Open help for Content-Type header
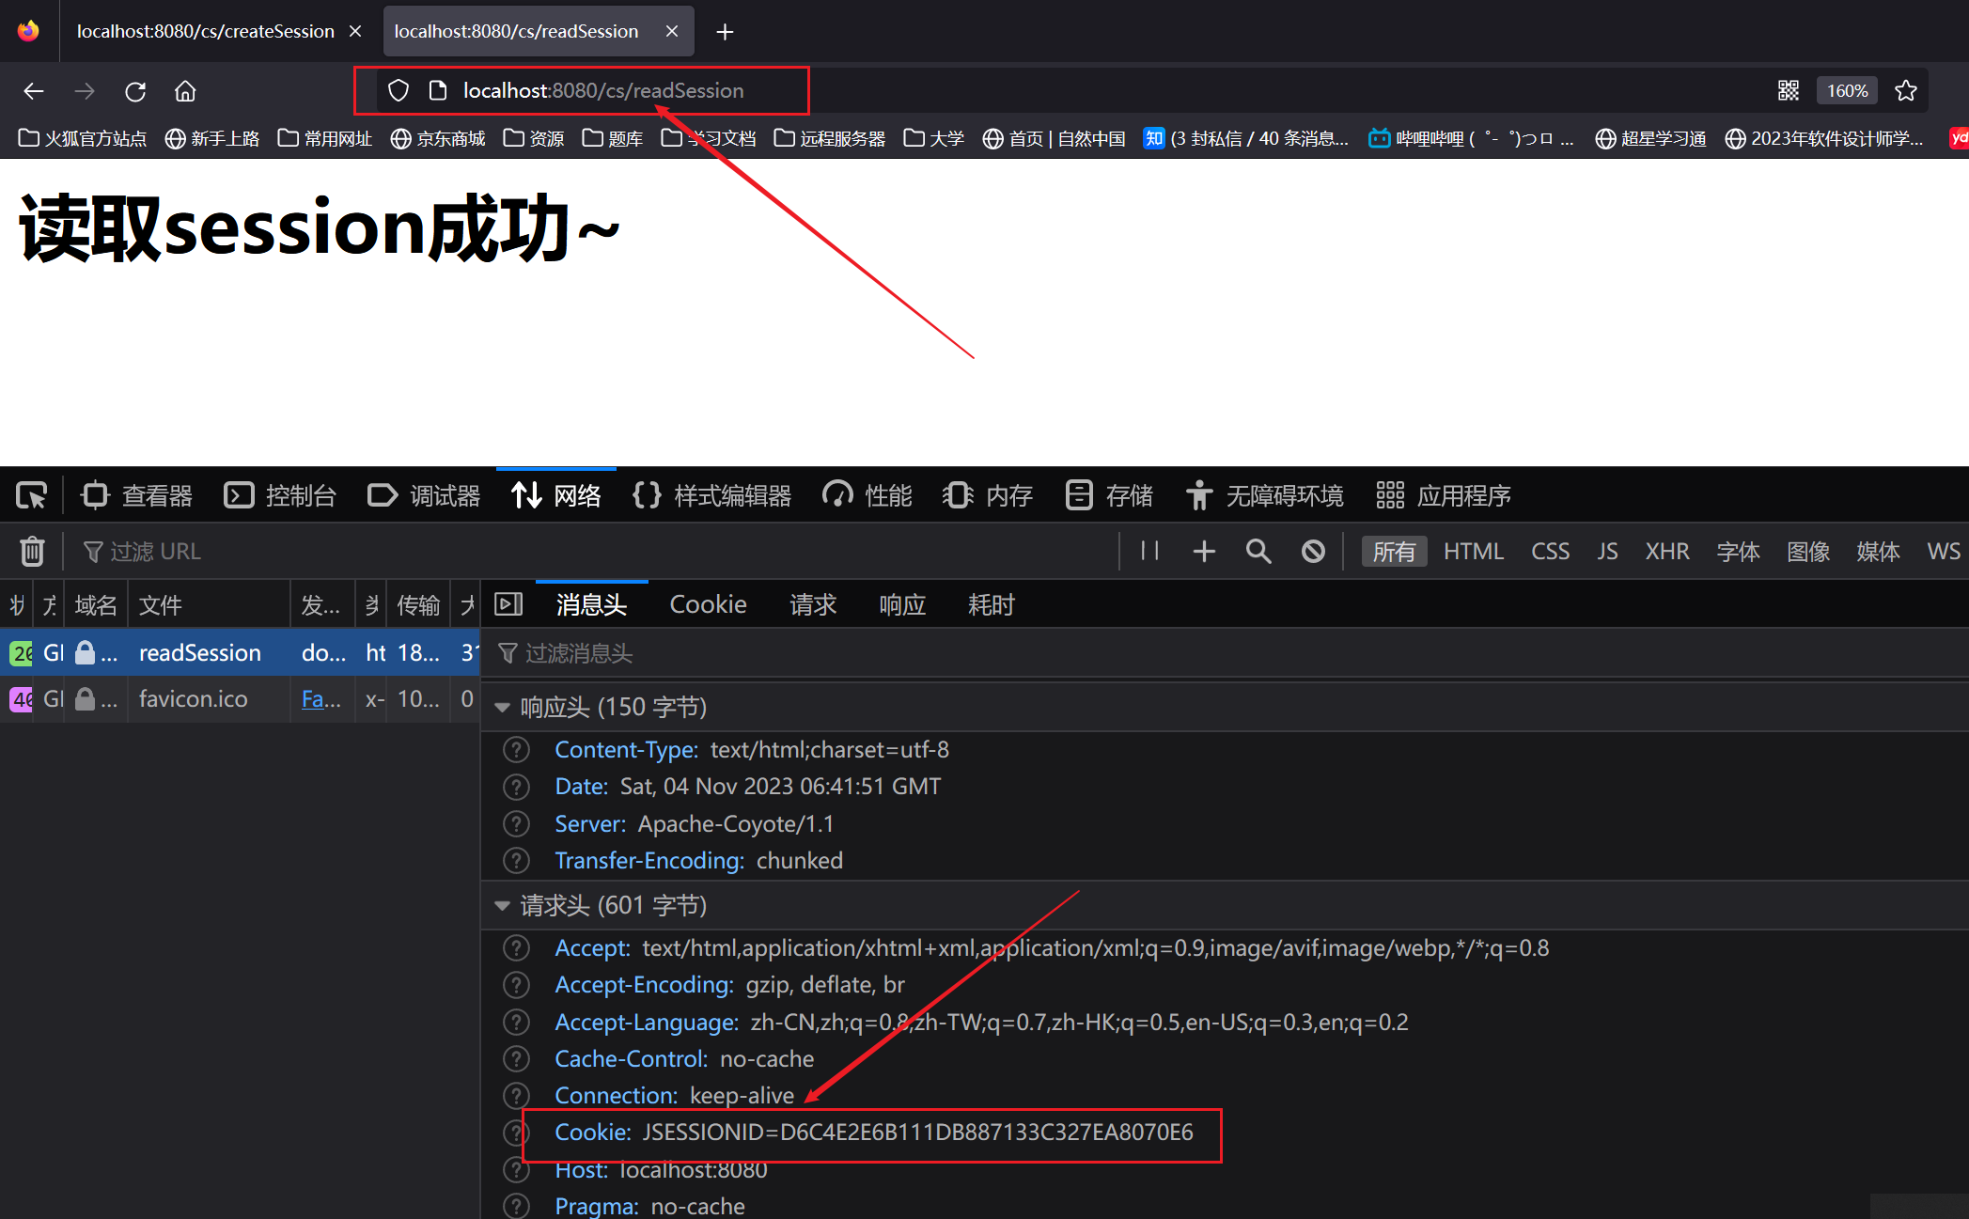1969x1219 pixels. [516, 750]
